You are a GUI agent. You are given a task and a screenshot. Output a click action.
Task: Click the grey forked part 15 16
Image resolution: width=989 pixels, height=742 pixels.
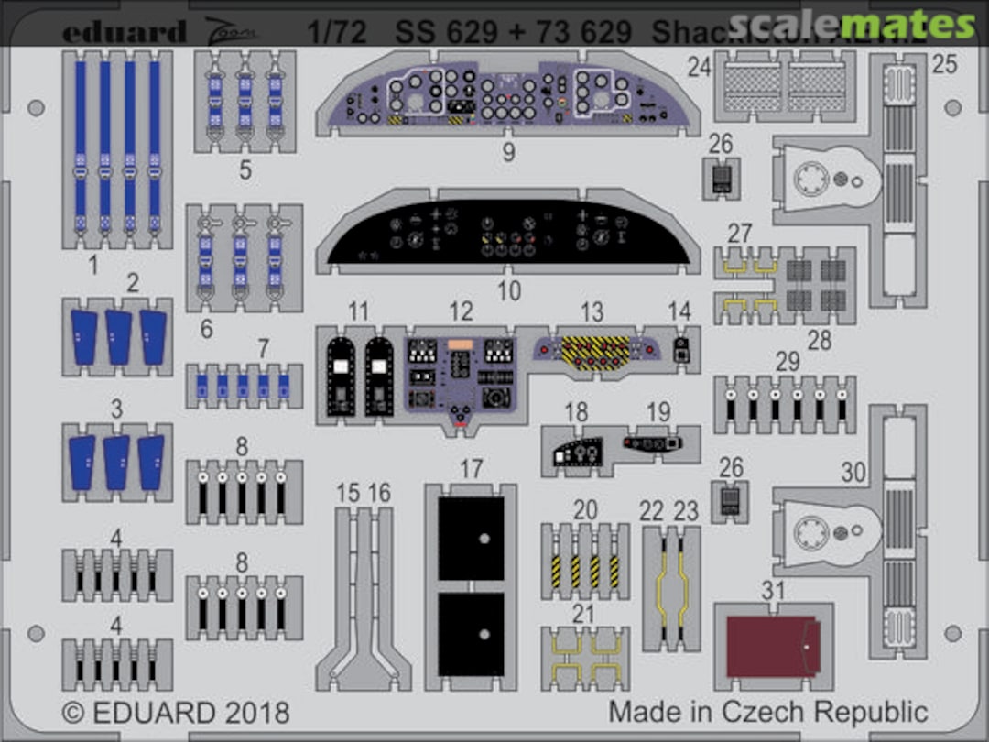pos(363,595)
